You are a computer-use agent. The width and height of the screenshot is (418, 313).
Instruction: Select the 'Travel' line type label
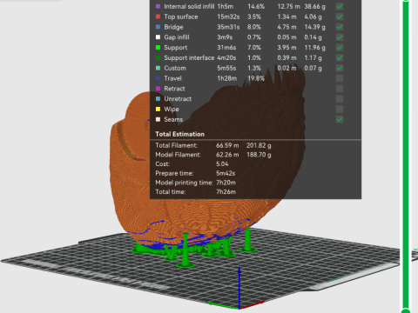click(x=172, y=78)
